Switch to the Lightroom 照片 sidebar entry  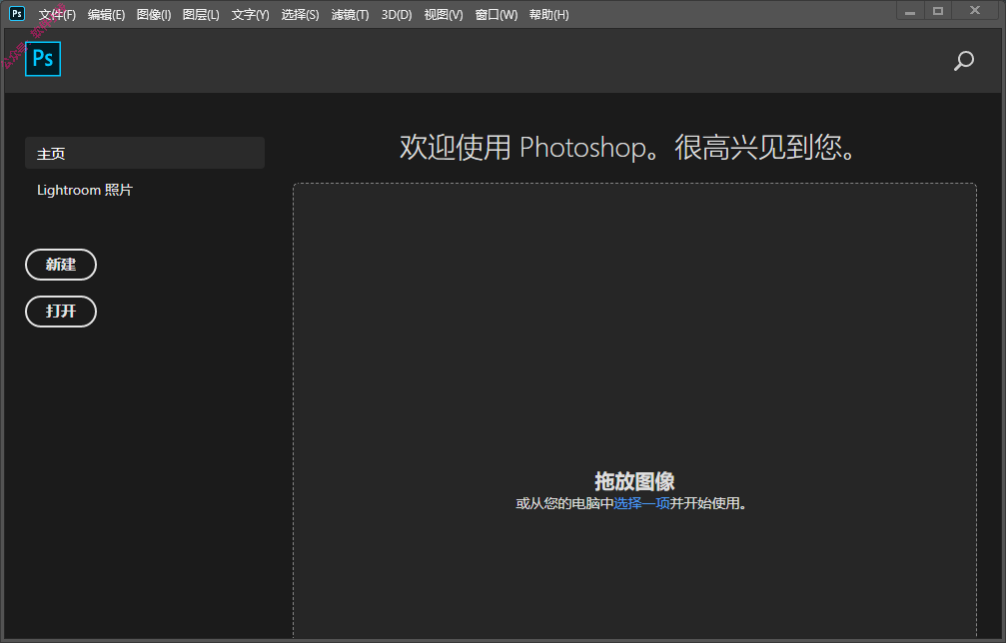point(85,190)
